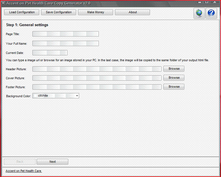Image resolution: width=221 pixels, height=177 pixels.
Task: Open the Accent on Pet Health Care link
Action: (24, 171)
